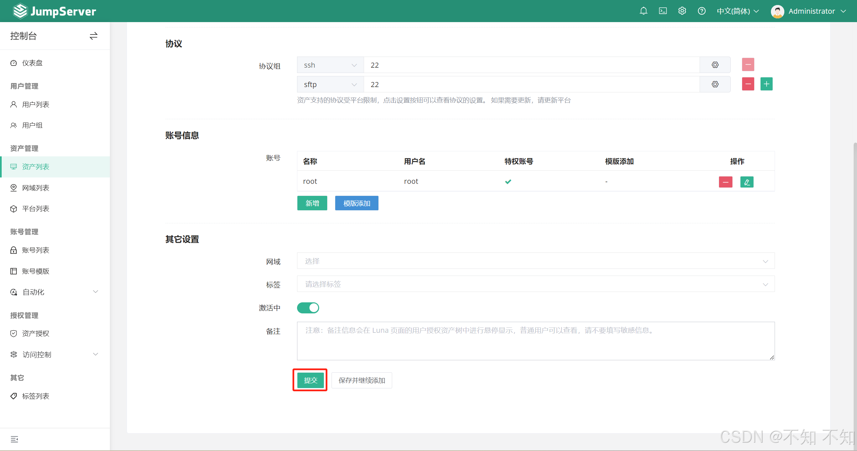The height and width of the screenshot is (451, 857).
Task: Open ssh protocol settings gear
Action: (x=715, y=65)
